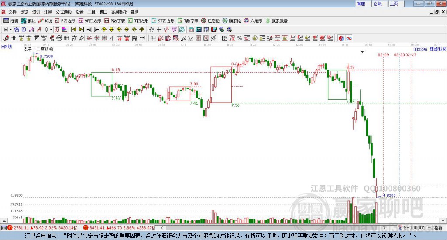Select the pencil drawing tool
This screenshot has width=447, height=240.
(x=6, y=38)
